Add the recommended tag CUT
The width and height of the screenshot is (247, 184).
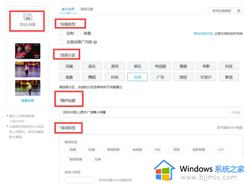pyautogui.click(x=220, y=149)
